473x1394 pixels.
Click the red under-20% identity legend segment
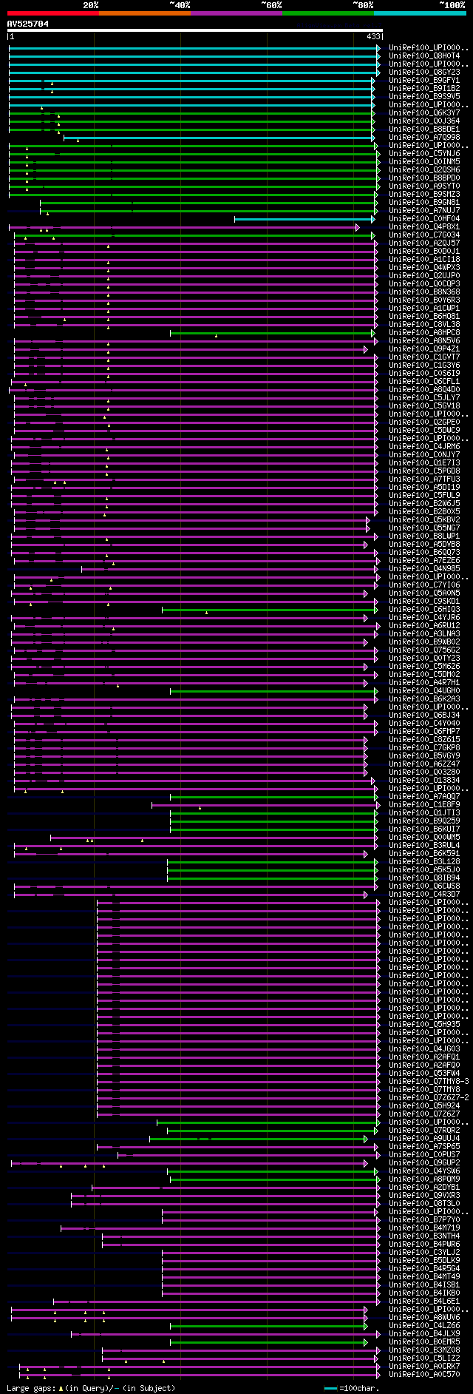coord(52,13)
